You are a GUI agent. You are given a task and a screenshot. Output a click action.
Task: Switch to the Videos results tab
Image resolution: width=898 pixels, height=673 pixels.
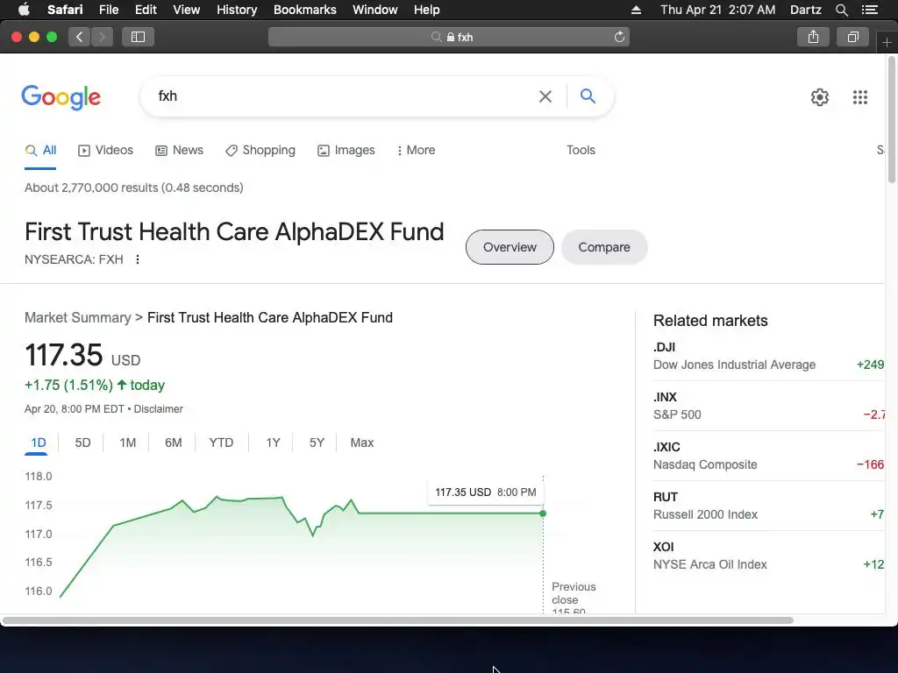pos(105,150)
